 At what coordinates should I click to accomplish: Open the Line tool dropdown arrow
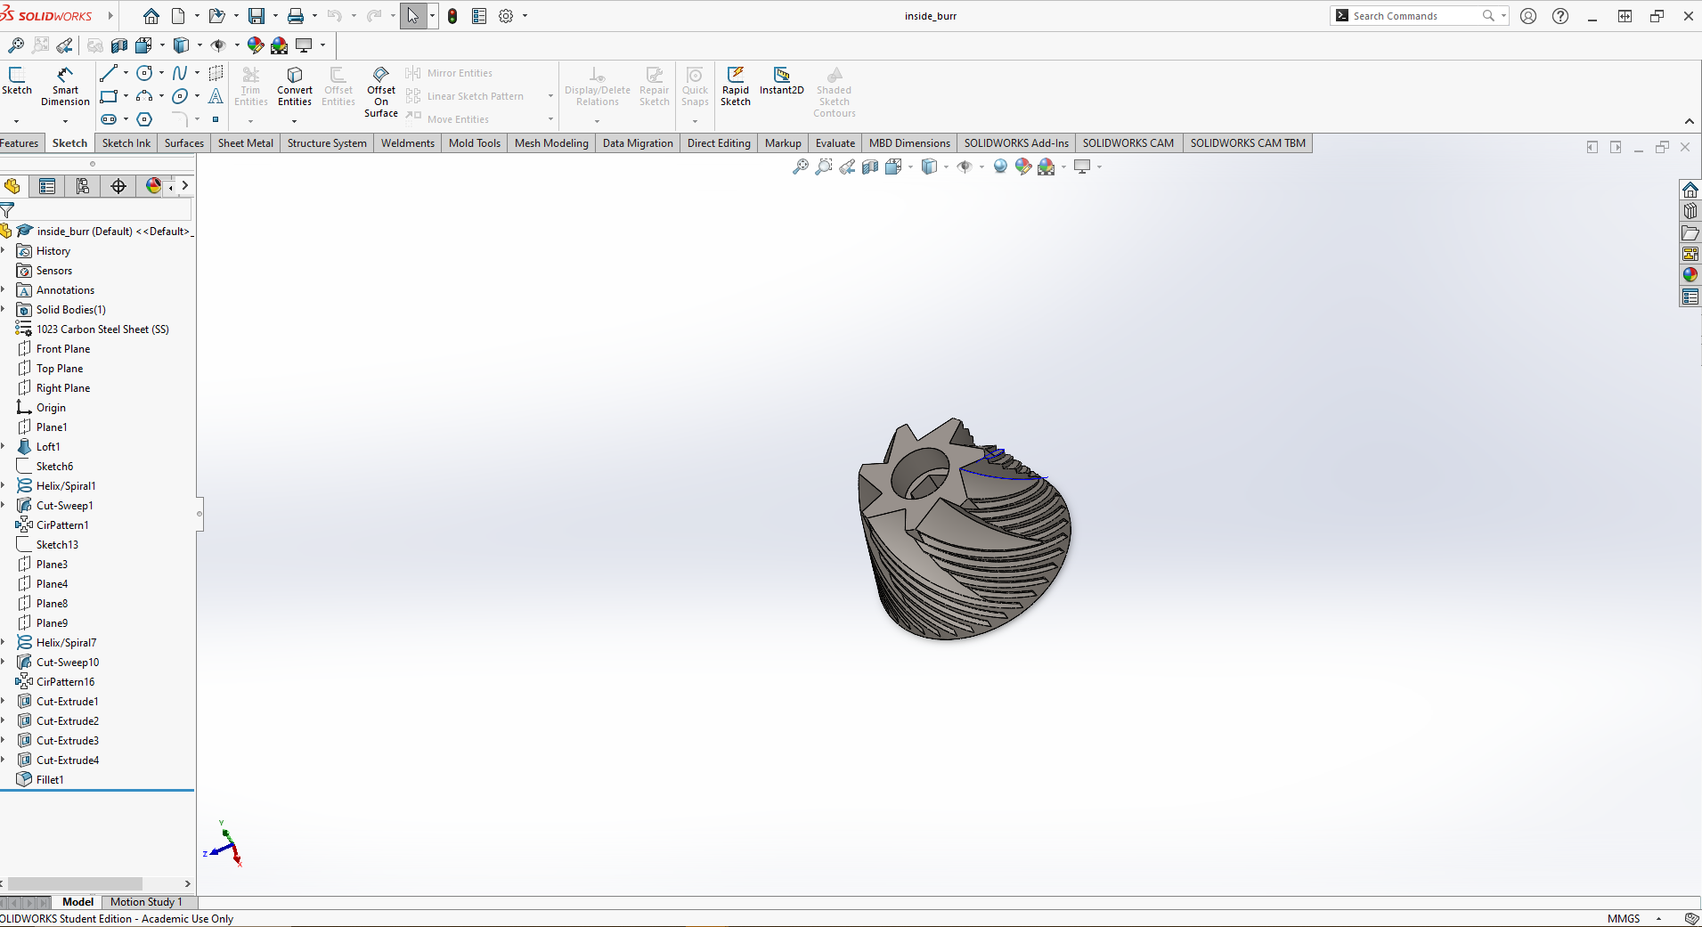tap(126, 73)
